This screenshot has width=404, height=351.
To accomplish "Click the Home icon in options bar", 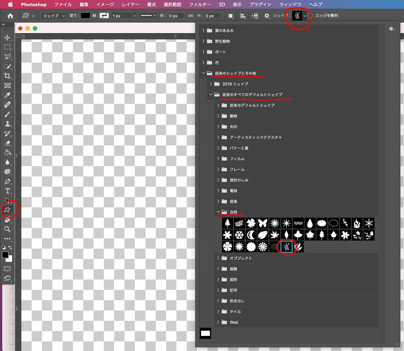I will coord(10,16).
